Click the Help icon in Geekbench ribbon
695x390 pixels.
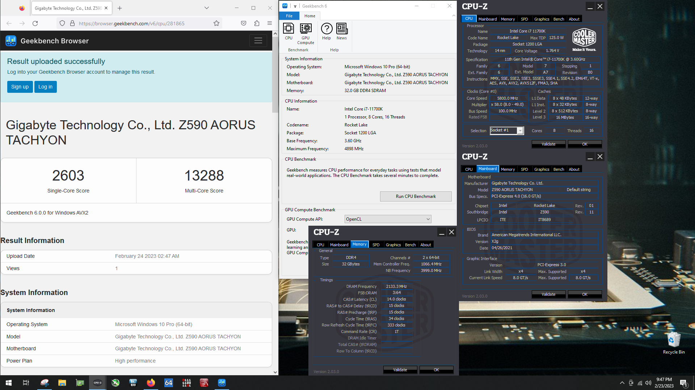(x=327, y=31)
